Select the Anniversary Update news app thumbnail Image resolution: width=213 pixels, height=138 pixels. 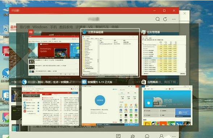(54, 55)
